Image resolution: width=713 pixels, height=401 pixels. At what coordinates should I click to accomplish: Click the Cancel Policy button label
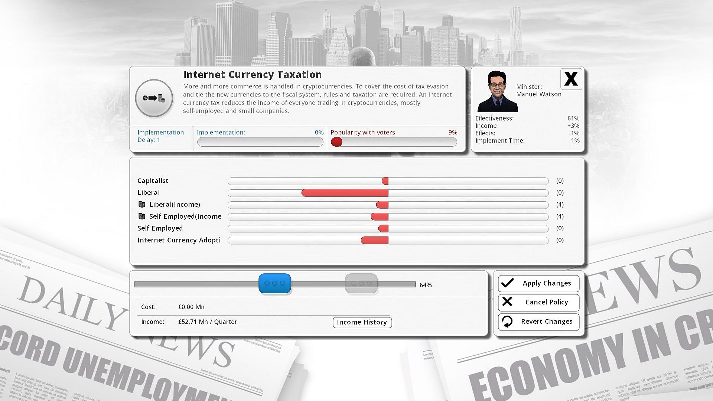546,302
